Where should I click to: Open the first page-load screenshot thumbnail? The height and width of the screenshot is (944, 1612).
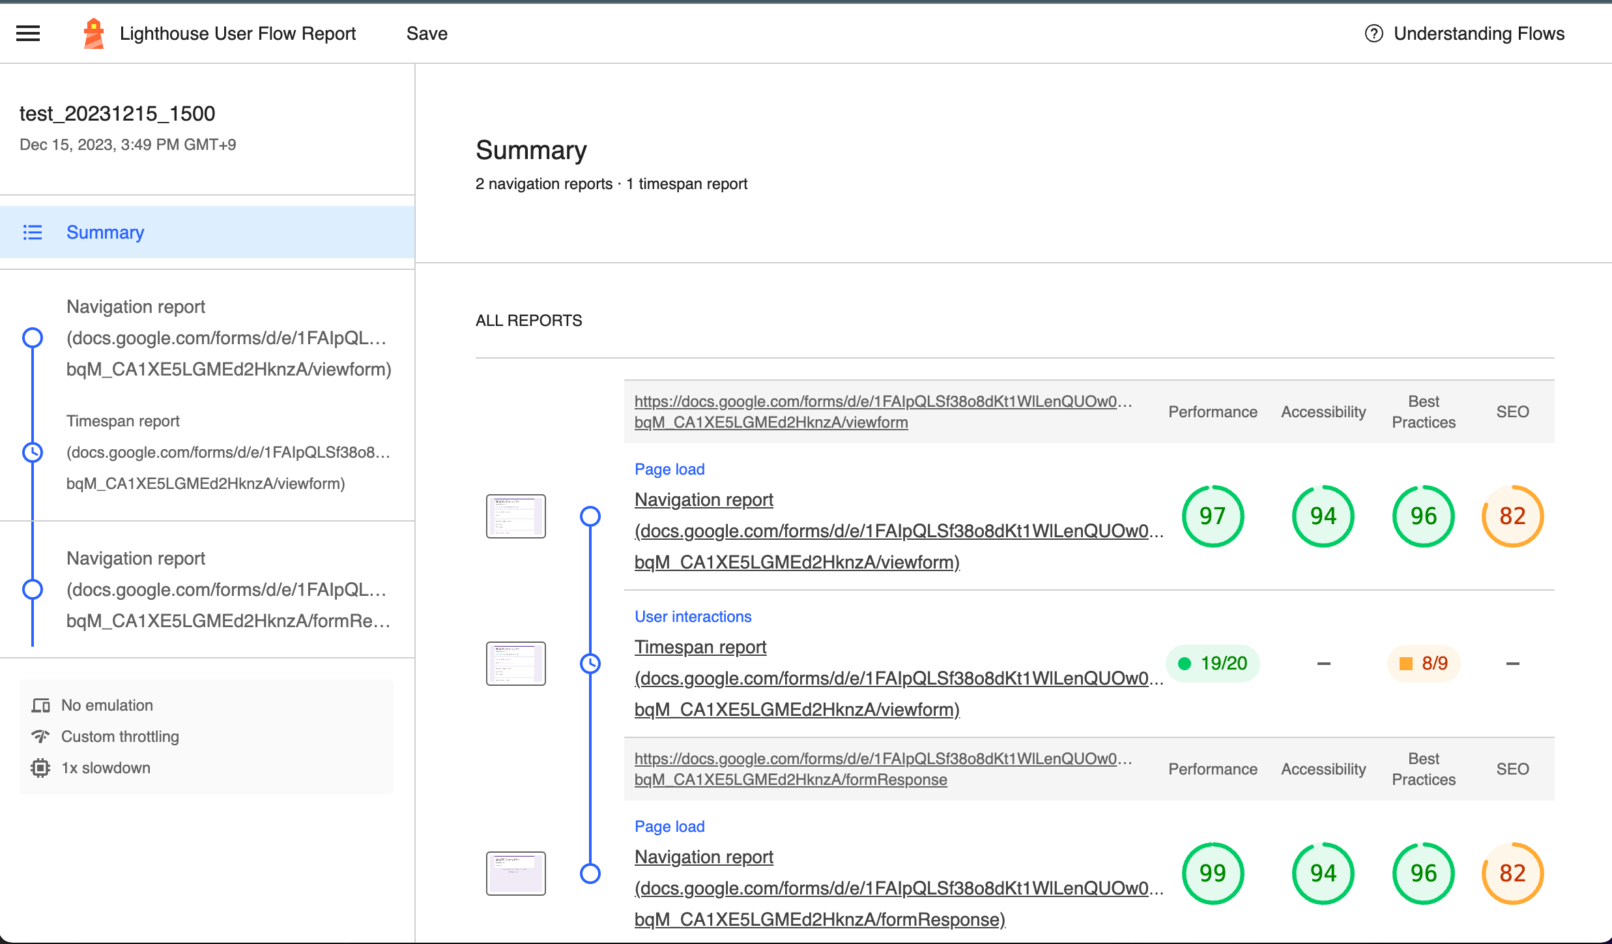click(516, 516)
